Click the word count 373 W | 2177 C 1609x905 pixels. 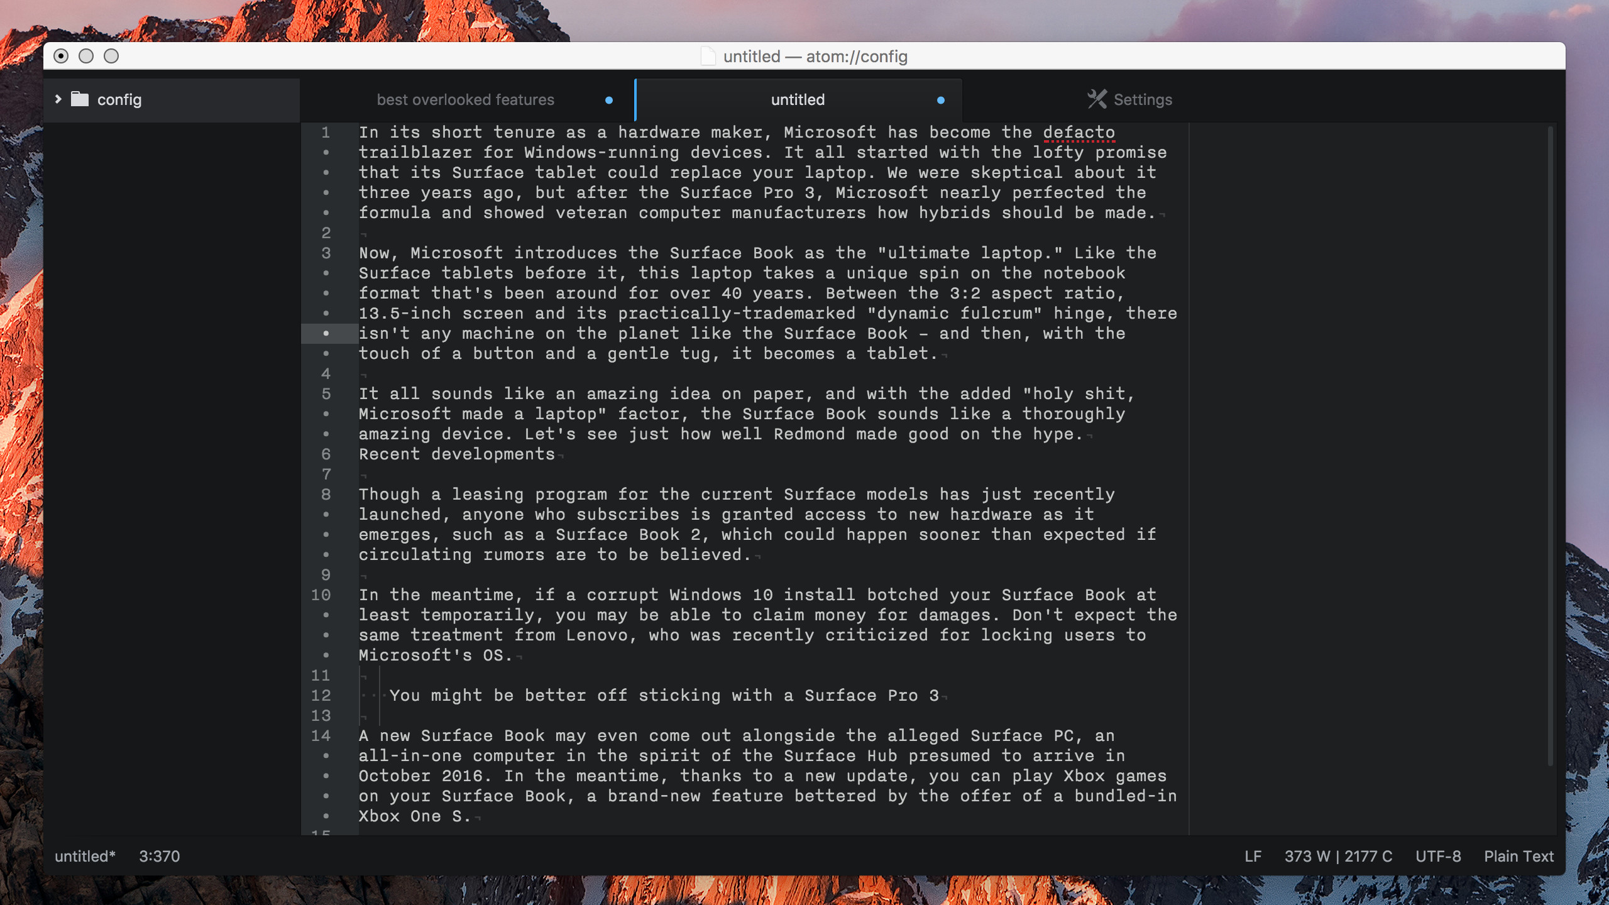1339,857
